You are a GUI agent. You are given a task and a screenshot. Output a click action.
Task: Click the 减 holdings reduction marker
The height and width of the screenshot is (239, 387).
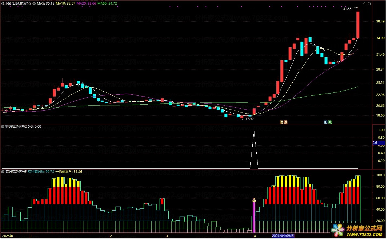330,122
